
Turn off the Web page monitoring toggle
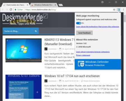79,23
